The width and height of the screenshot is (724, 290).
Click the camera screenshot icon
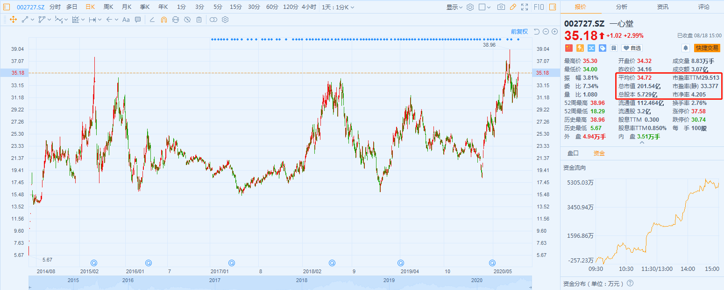click(501, 7)
